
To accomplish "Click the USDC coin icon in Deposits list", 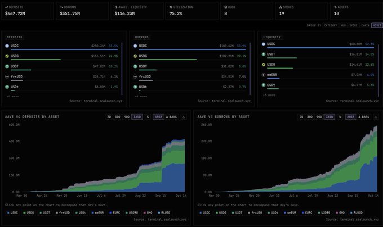I will (7, 46).
